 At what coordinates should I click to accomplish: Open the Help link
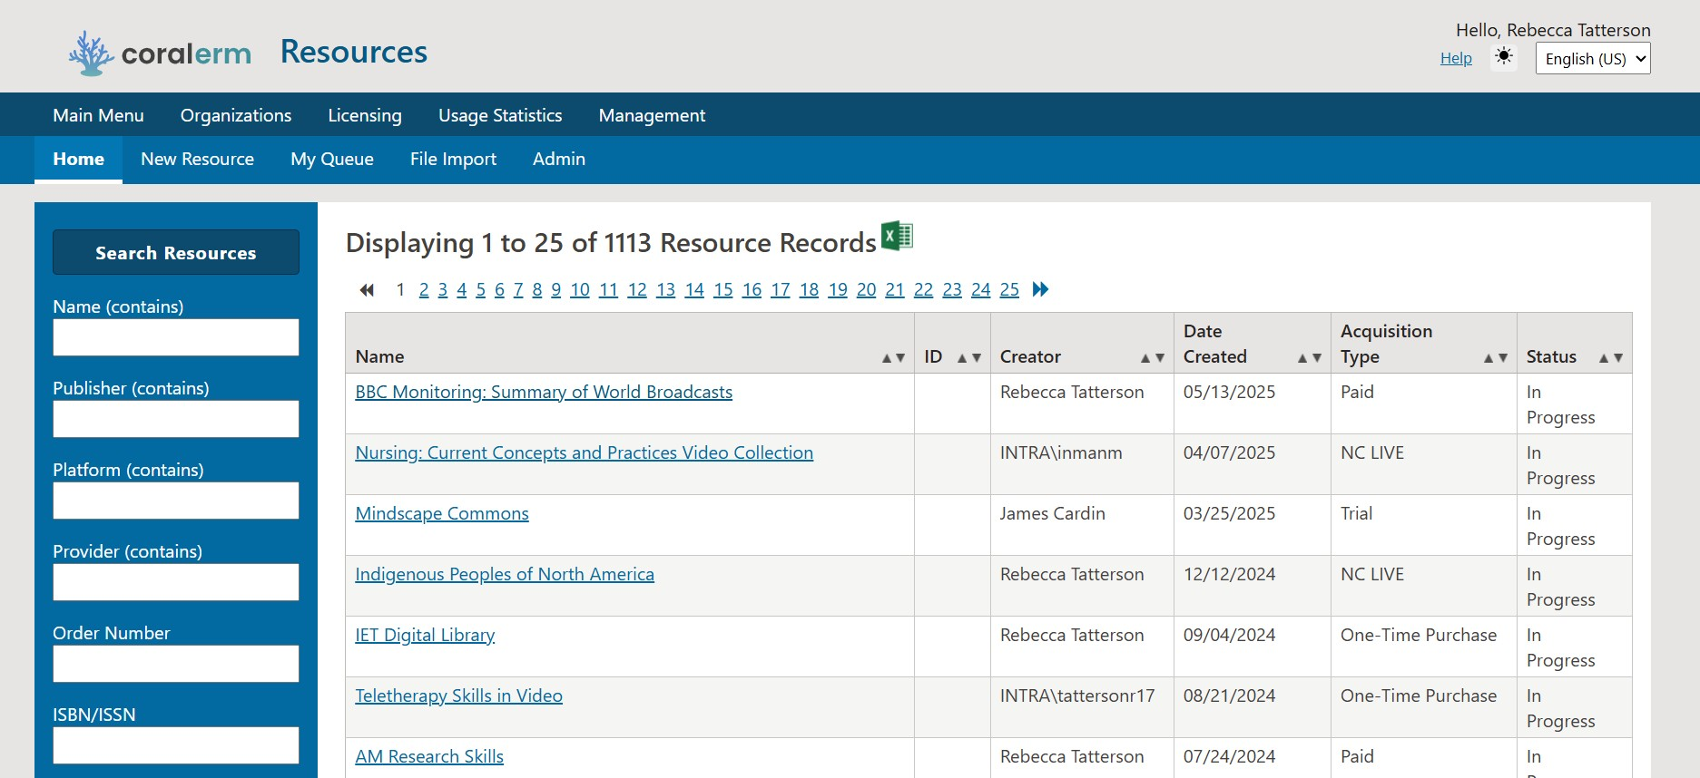[x=1455, y=58]
